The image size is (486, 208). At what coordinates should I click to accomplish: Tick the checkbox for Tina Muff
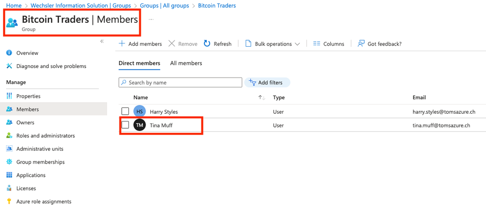coord(125,125)
